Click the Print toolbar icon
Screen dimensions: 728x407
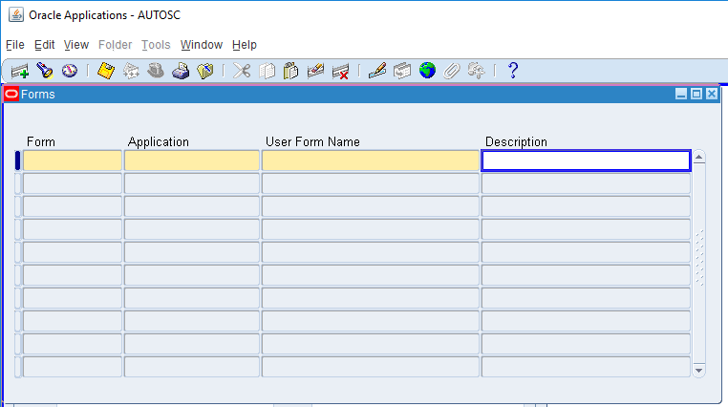pyautogui.click(x=181, y=71)
